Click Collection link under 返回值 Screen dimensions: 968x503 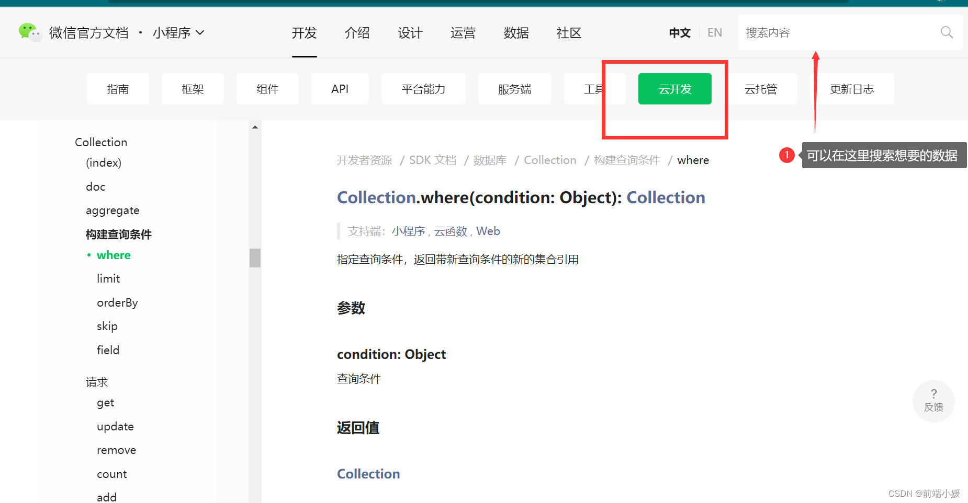pyautogui.click(x=368, y=474)
